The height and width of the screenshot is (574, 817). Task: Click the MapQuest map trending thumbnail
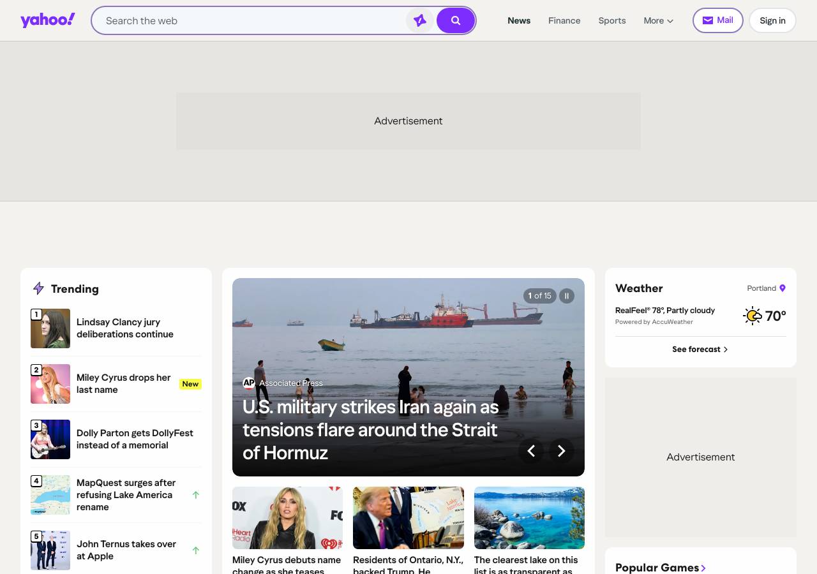(x=50, y=495)
